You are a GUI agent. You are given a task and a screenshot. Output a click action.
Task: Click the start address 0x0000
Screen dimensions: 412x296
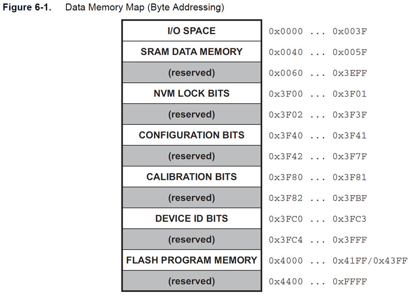(286, 31)
